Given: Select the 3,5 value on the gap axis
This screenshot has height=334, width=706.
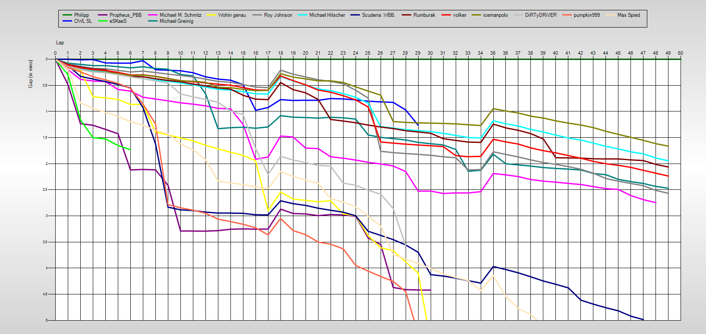Looking at the screenshot, I should [45, 242].
